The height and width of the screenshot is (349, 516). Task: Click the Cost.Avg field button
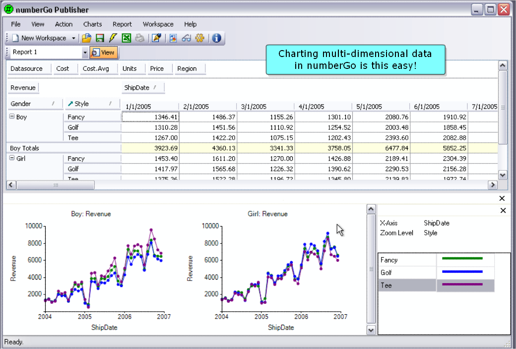pyautogui.click(x=99, y=69)
